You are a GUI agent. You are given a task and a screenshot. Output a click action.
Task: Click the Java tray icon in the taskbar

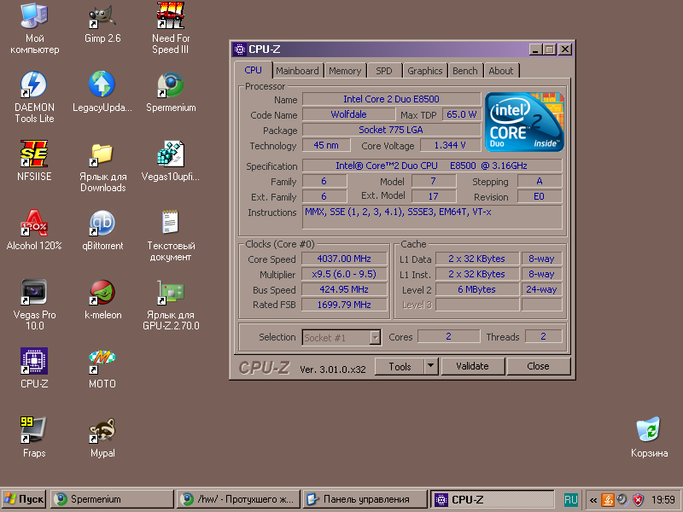click(608, 499)
